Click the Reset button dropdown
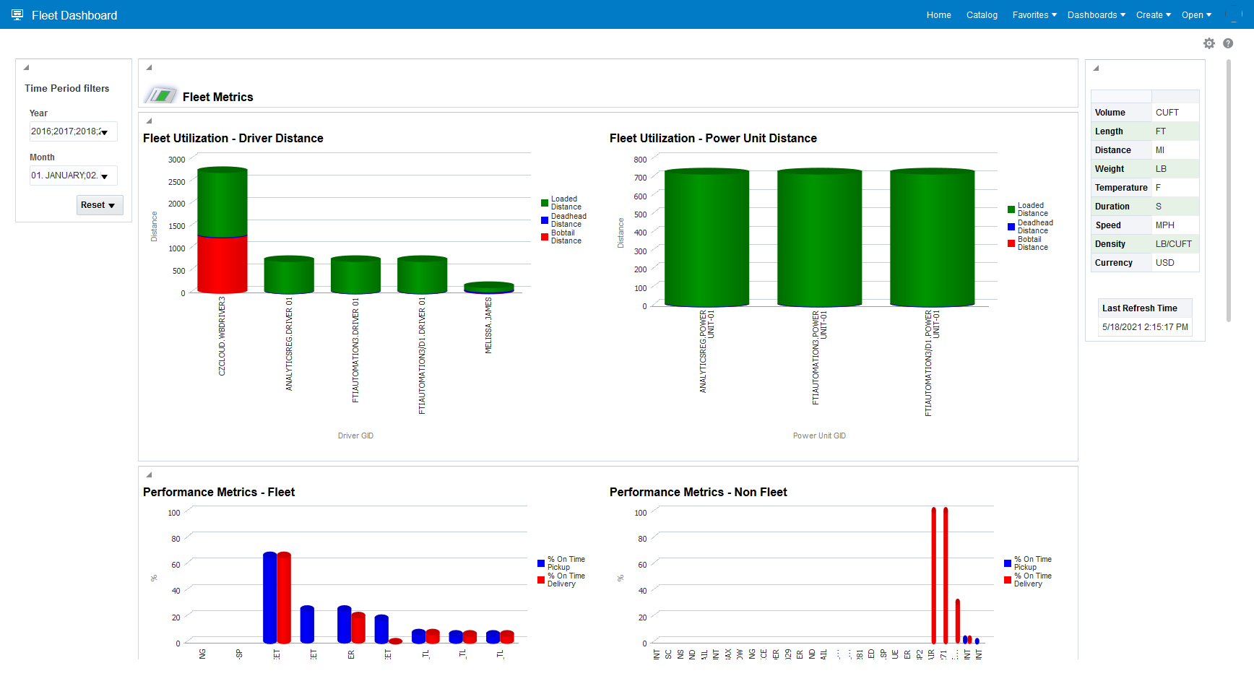The height and width of the screenshot is (676, 1254). click(x=100, y=205)
